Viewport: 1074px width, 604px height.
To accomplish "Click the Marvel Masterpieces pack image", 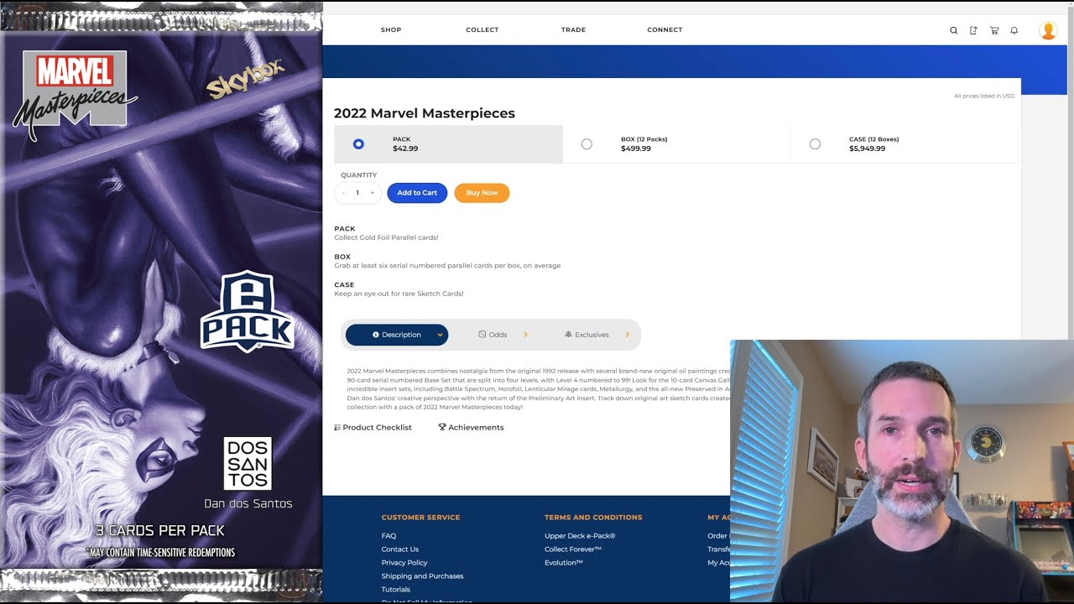I will (x=161, y=302).
